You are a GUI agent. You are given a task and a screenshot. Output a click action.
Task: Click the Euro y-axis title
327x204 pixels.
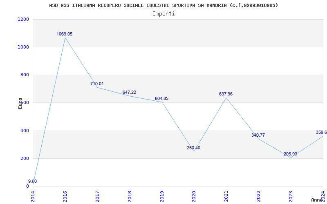pyautogui.click(x=20, y=103)
